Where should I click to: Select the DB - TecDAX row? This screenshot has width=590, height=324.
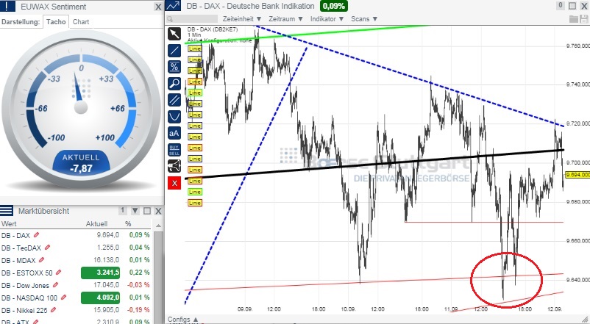click(75, 248)
